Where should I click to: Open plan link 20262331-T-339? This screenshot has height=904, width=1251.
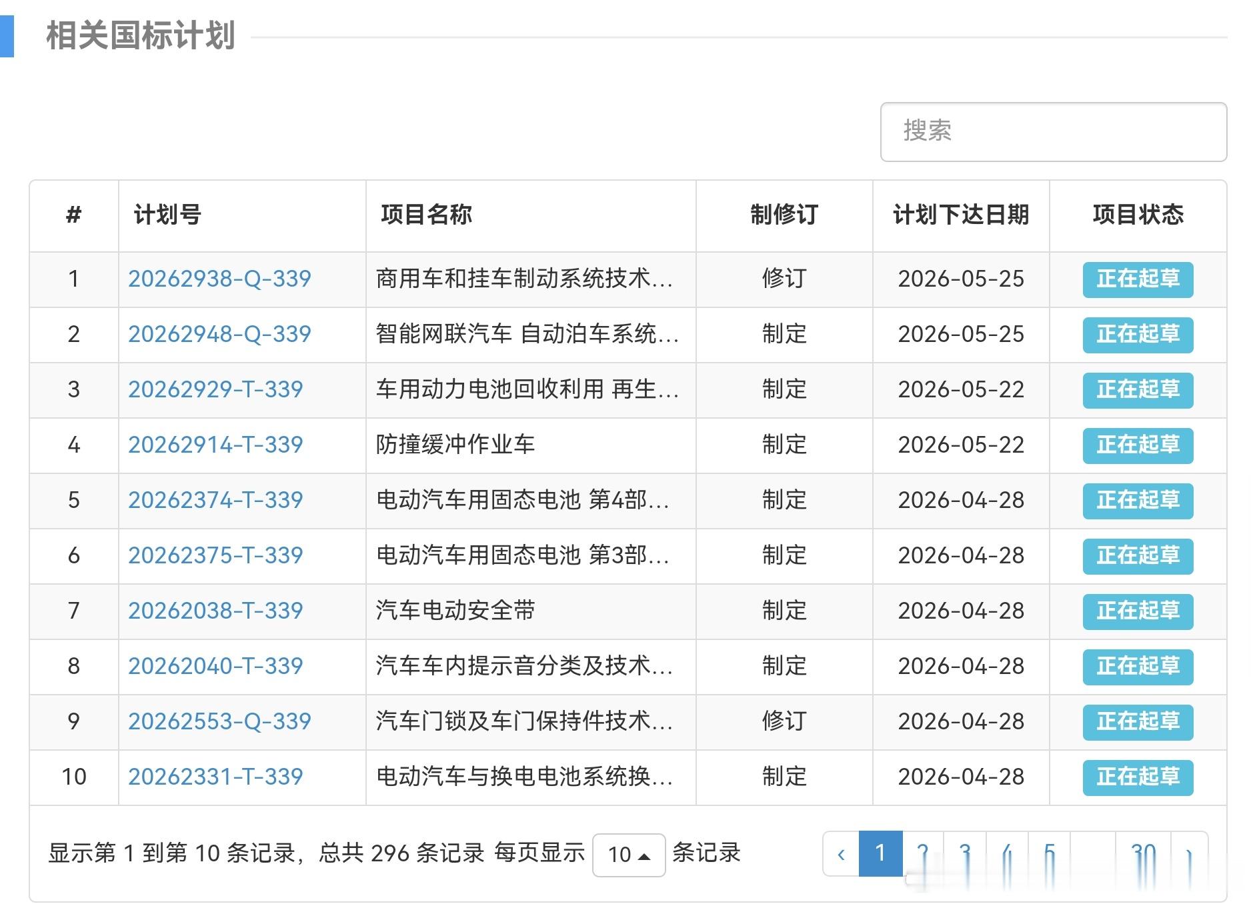(x=215, y=777)
